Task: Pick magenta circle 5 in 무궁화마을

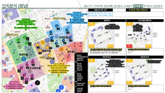Action: (x=32, y=76)
